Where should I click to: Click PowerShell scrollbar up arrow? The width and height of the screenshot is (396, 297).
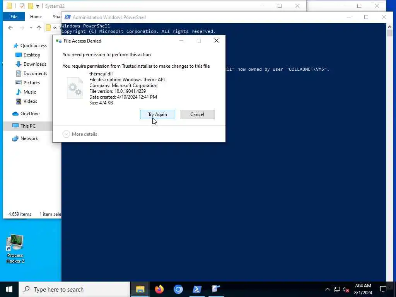tap(389, 27)
